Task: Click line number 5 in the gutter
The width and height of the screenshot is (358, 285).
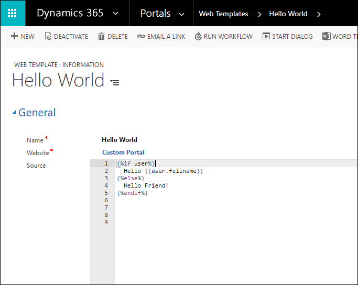Action: 106,193
